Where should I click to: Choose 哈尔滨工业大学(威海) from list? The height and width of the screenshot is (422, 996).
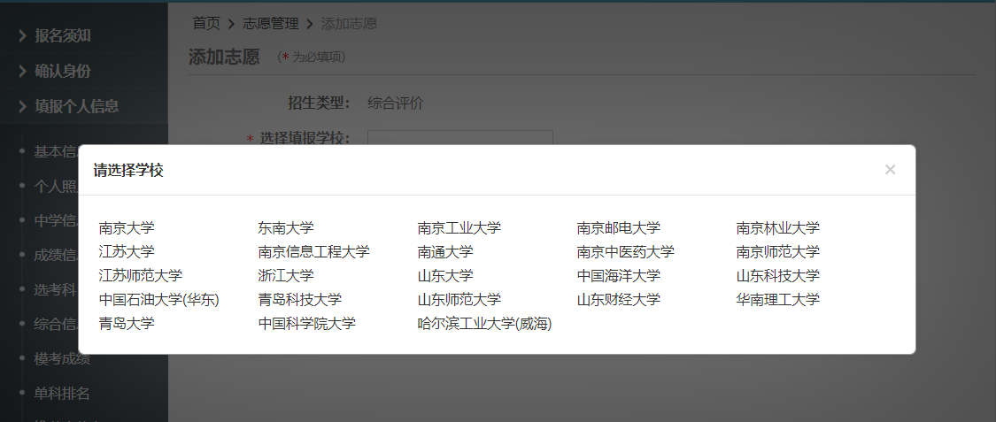coord(484,324)
